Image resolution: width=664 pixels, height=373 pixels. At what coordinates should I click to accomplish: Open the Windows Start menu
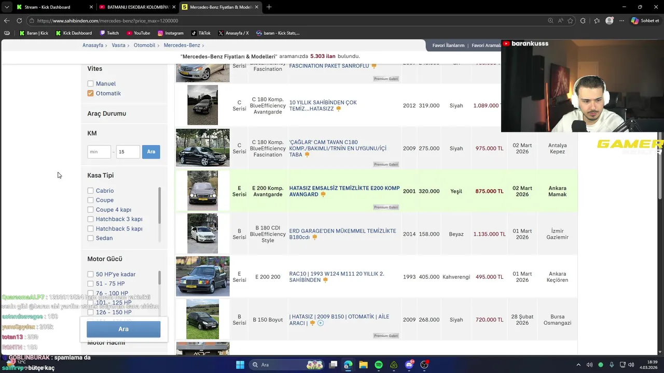[240, 365]
